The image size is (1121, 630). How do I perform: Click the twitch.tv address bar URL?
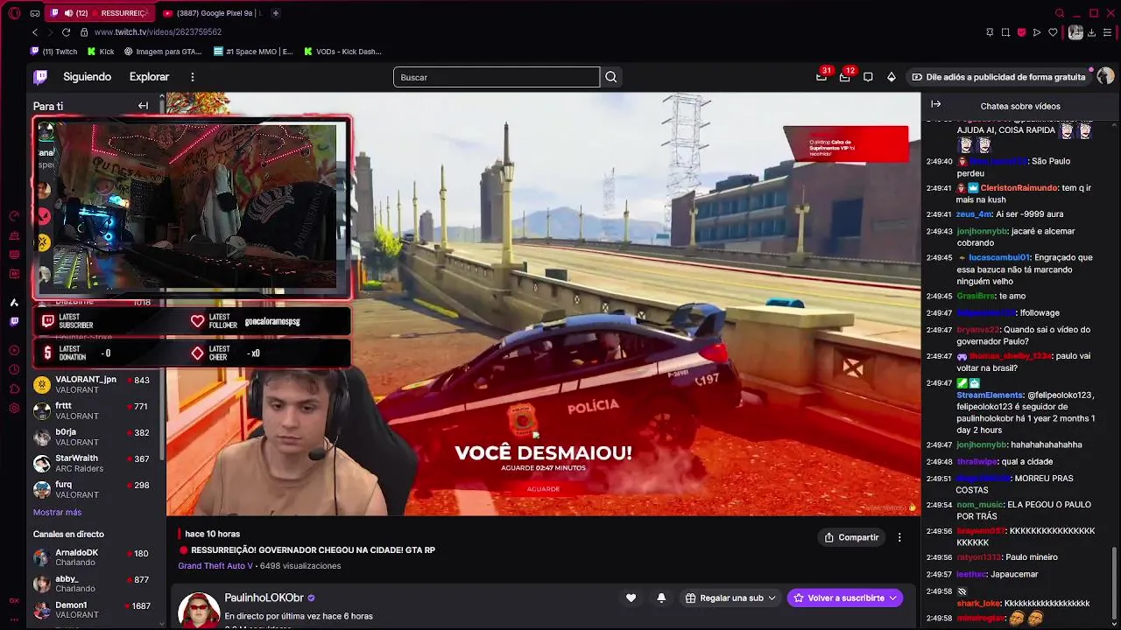pos(158,32)
